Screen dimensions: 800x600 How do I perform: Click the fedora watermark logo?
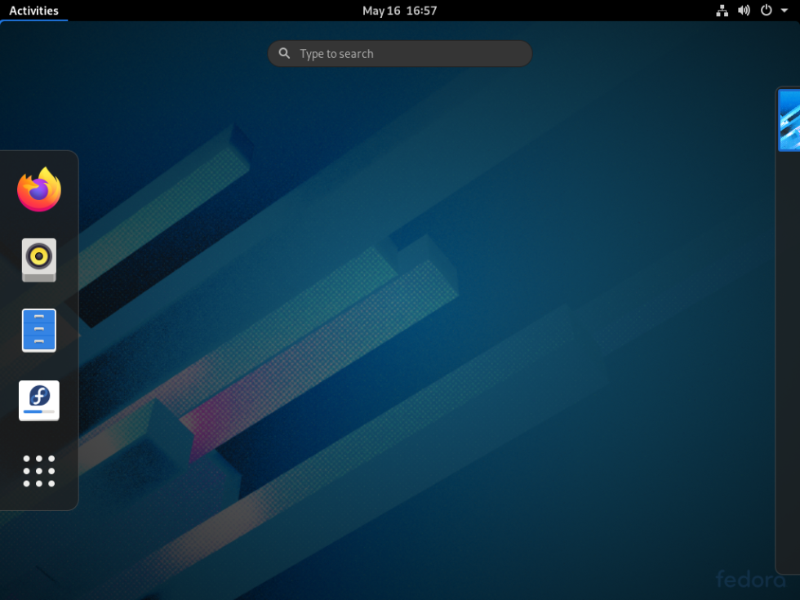751,578
